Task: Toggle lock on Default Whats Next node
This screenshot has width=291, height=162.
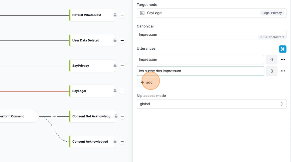Action: (115, 15)
